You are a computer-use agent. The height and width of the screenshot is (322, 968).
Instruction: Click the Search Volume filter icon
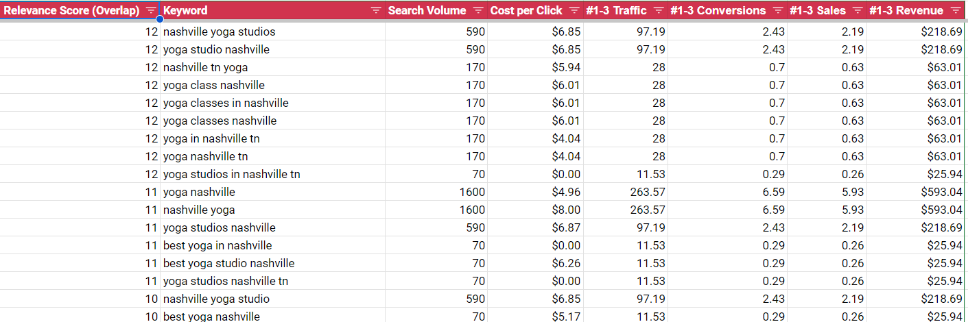tap(478, 11)
